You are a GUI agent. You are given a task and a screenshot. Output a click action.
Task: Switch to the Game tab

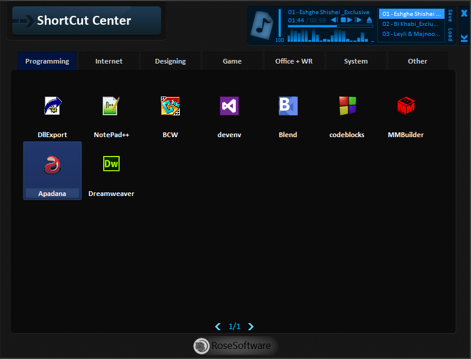click(232, 61)
